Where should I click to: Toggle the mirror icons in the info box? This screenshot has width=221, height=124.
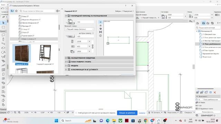coord(217,15)
